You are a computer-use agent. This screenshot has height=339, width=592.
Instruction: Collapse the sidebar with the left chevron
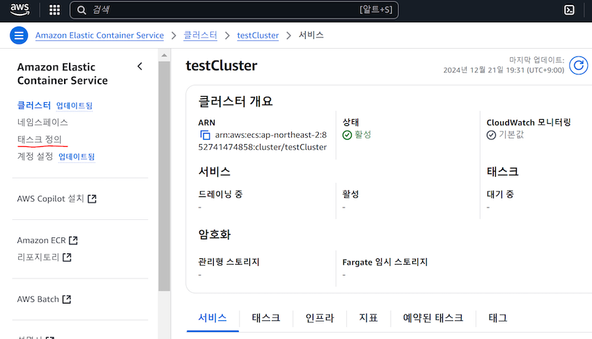click(140, 66)
